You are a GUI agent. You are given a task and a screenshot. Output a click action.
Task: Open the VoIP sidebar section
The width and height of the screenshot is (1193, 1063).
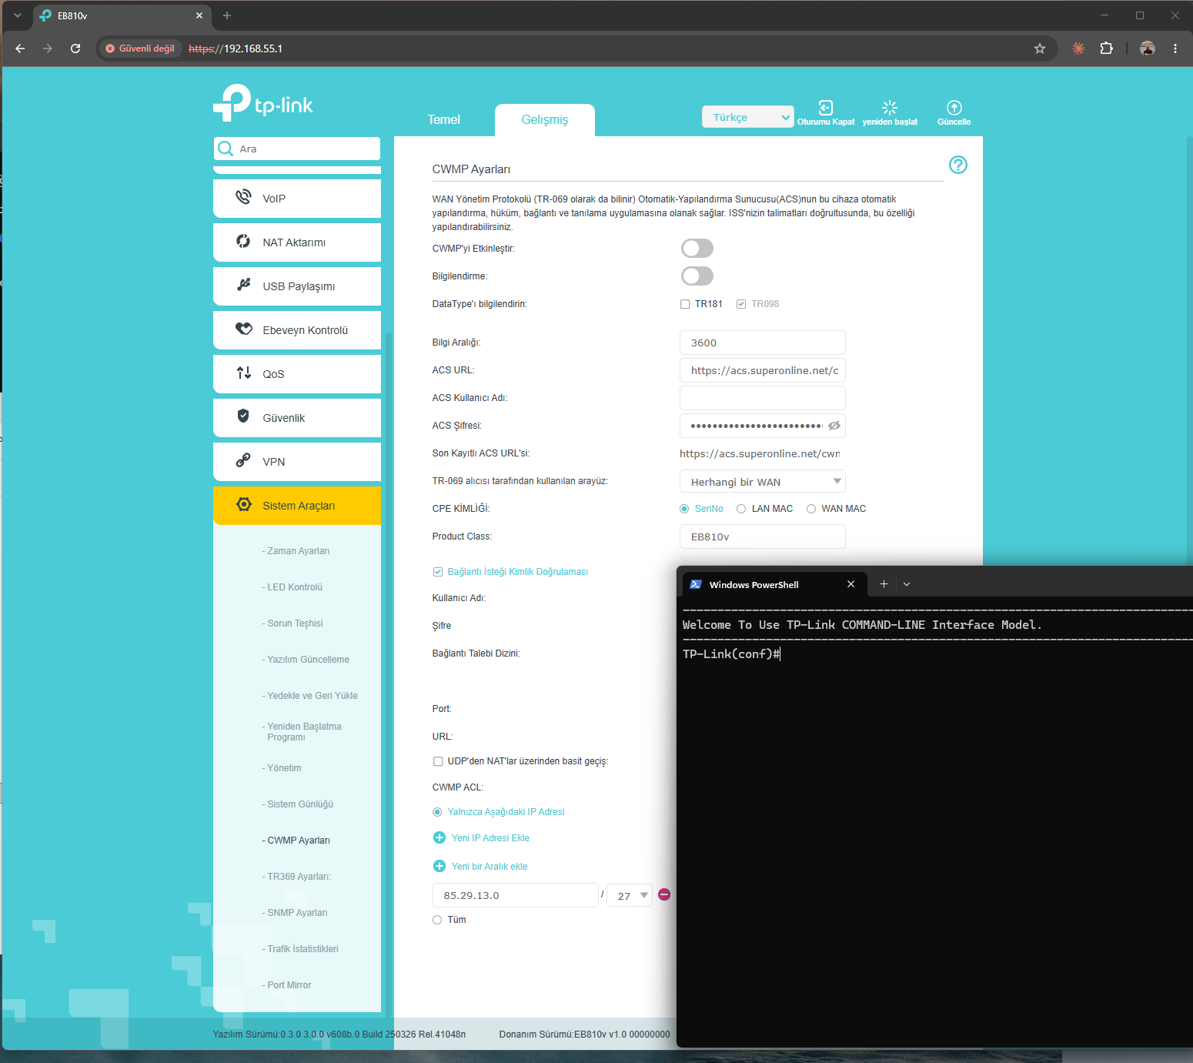point(297,199)
